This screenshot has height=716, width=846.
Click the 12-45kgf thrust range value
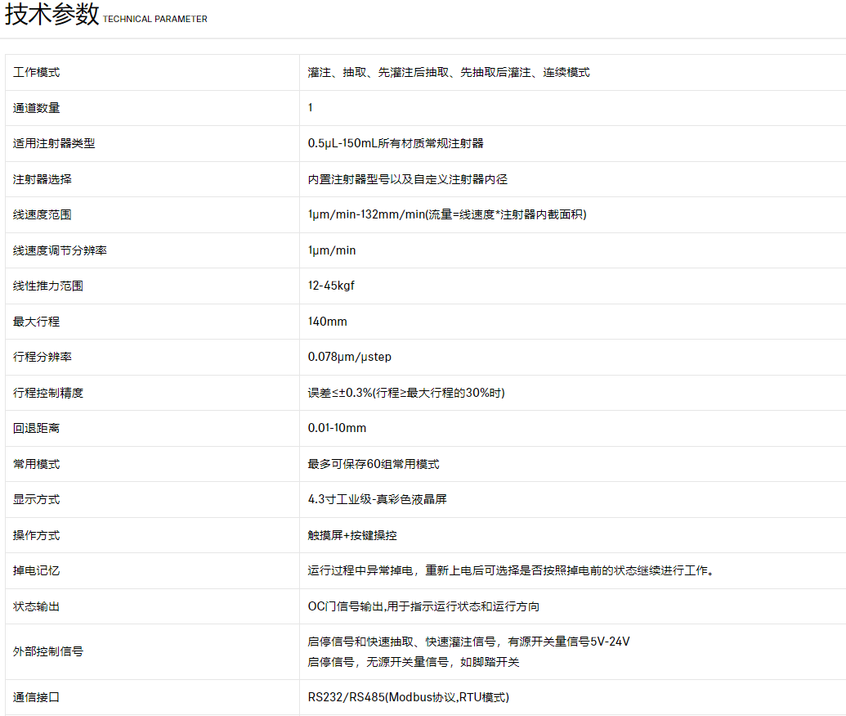point(331,286)
